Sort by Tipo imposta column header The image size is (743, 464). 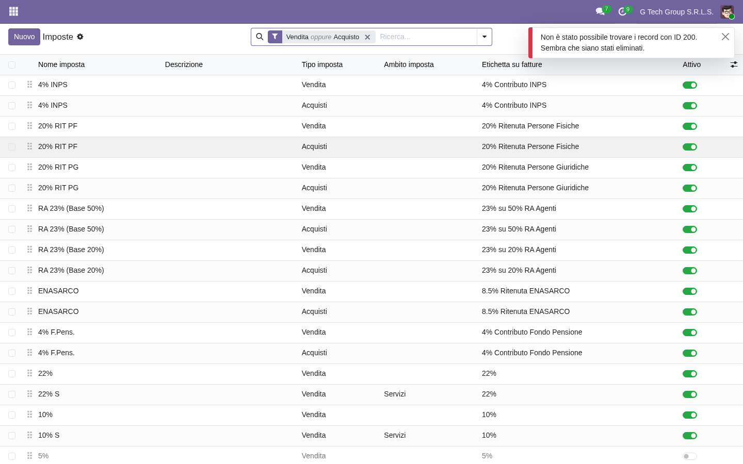(x=322, y=64)
